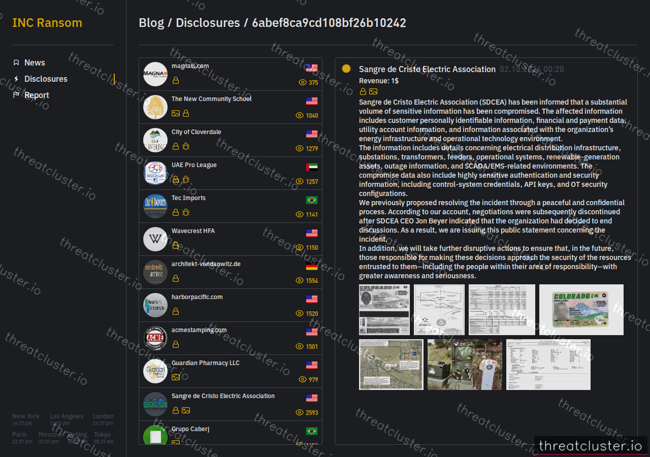Image resolution: width=650 pixels, height=457 pixels.
Task: Click the tree logo of The New Community School
Action: [x=155, y=107]
